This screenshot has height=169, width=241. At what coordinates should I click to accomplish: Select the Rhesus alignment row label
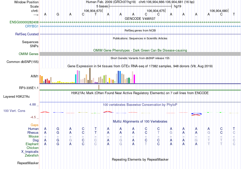coord(33,133)
